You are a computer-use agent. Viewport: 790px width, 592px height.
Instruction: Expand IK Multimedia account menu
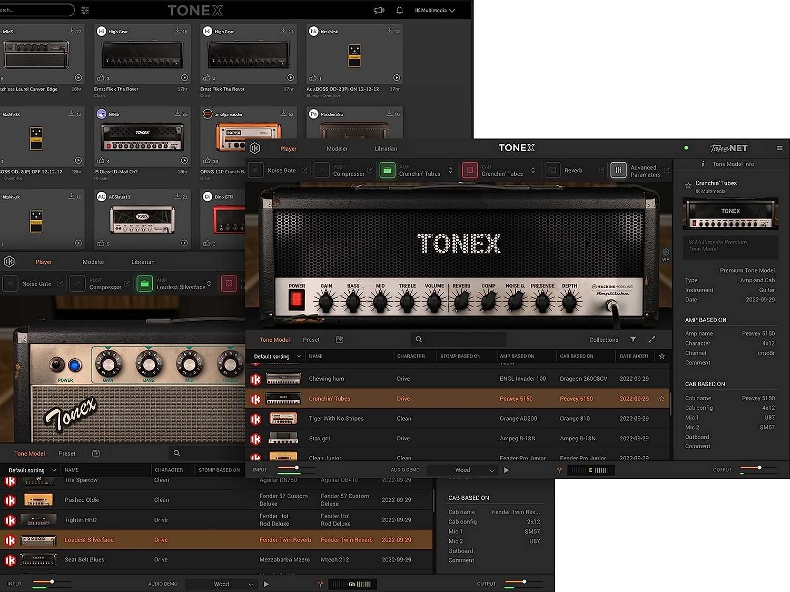click(434, 10)
